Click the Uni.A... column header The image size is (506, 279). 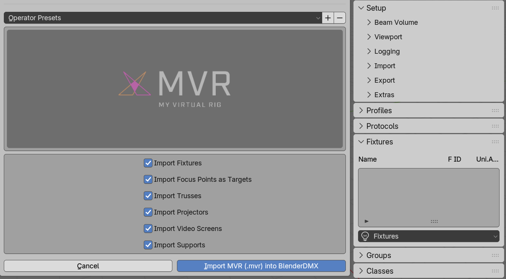487,159
